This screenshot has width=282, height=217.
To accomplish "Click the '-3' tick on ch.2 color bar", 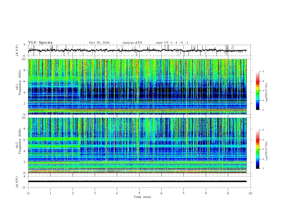I will [x=263, y=130].
